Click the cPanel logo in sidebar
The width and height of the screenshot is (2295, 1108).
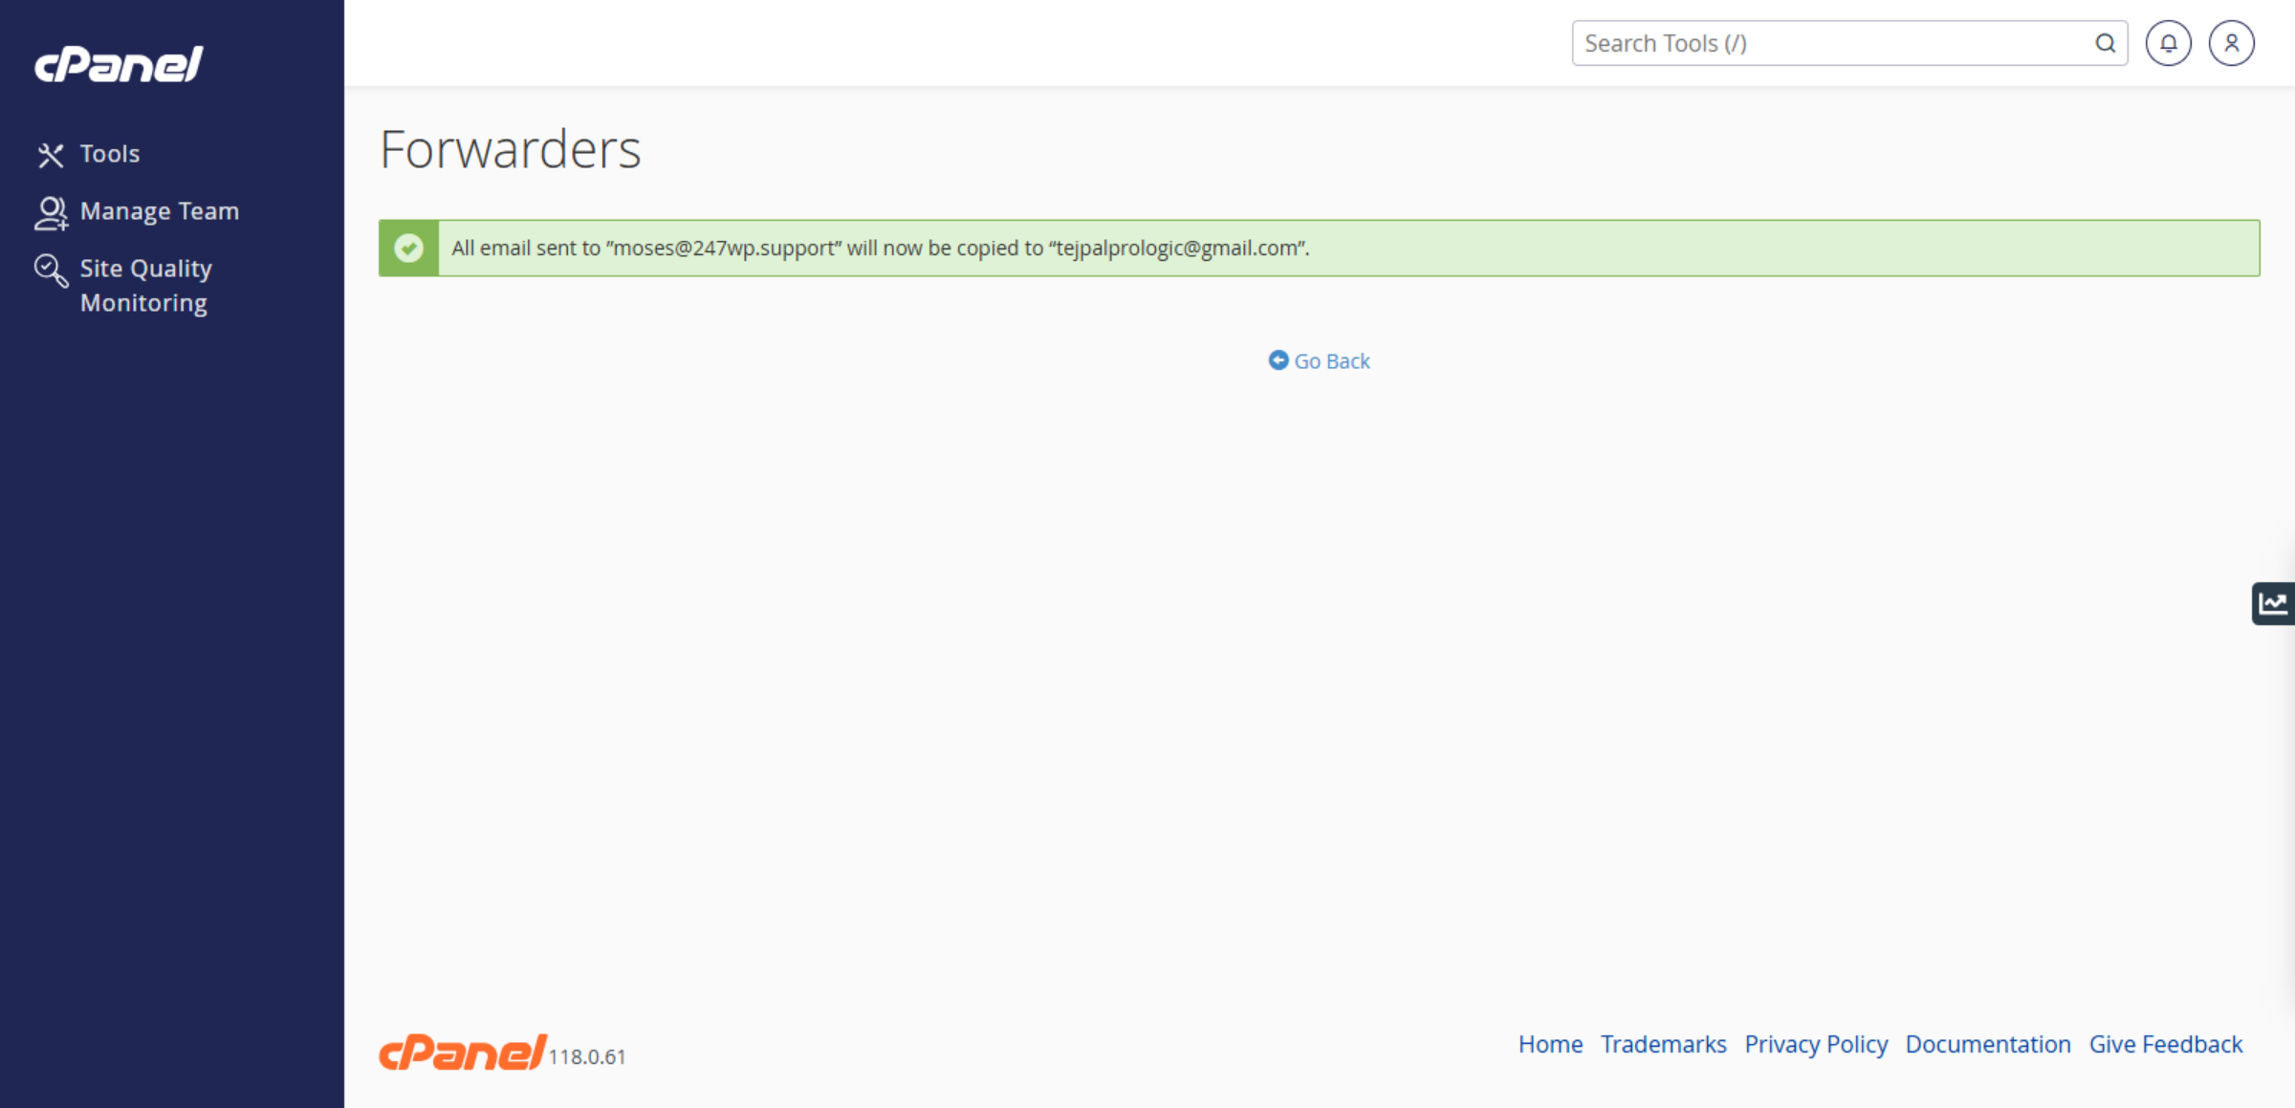click(118, 63)
